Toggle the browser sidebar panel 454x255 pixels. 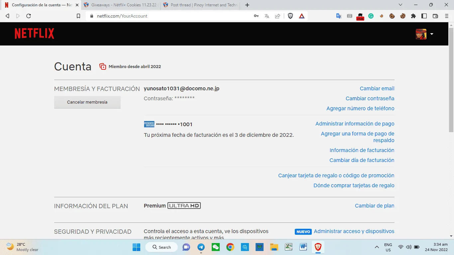pyautogui.click(x=424, y=16)
